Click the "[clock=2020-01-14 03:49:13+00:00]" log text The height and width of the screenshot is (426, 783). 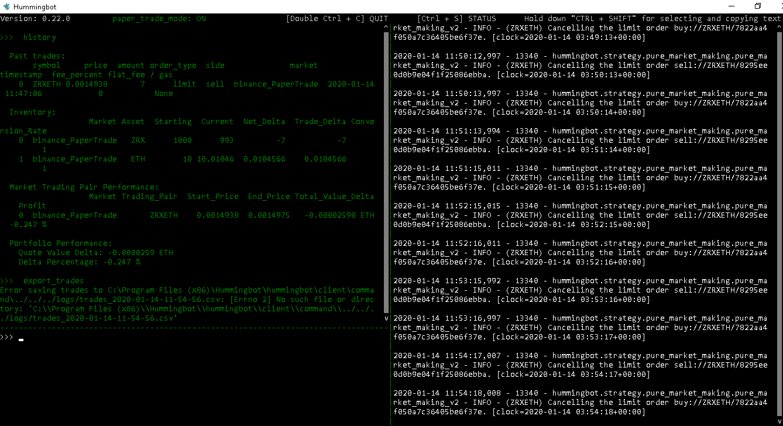569,37
